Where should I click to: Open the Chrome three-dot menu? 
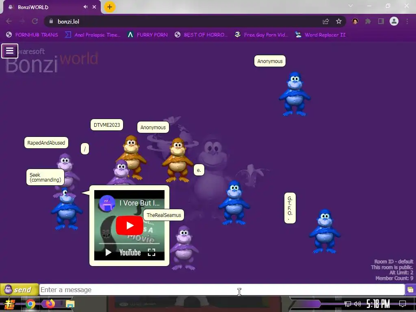407,21
